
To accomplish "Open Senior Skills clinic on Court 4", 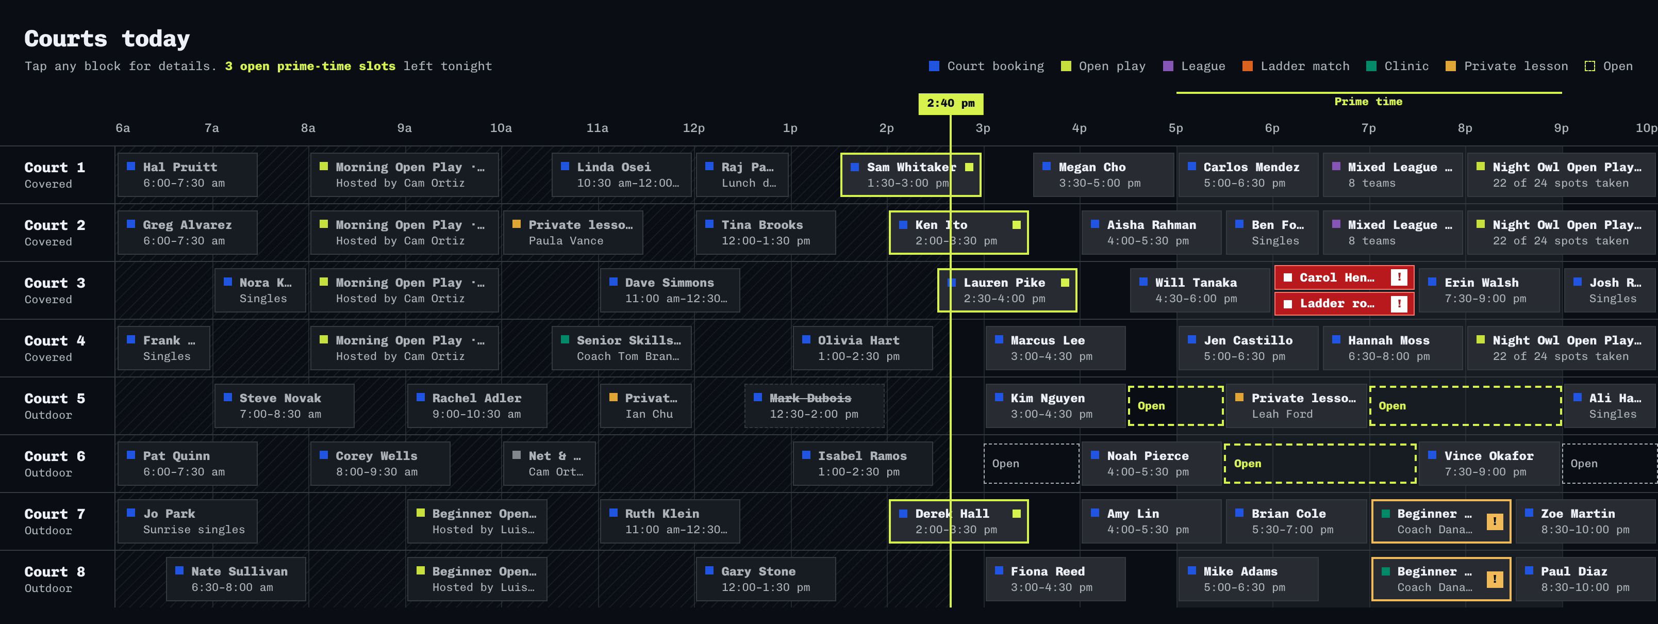I will (x=621, y=349).
